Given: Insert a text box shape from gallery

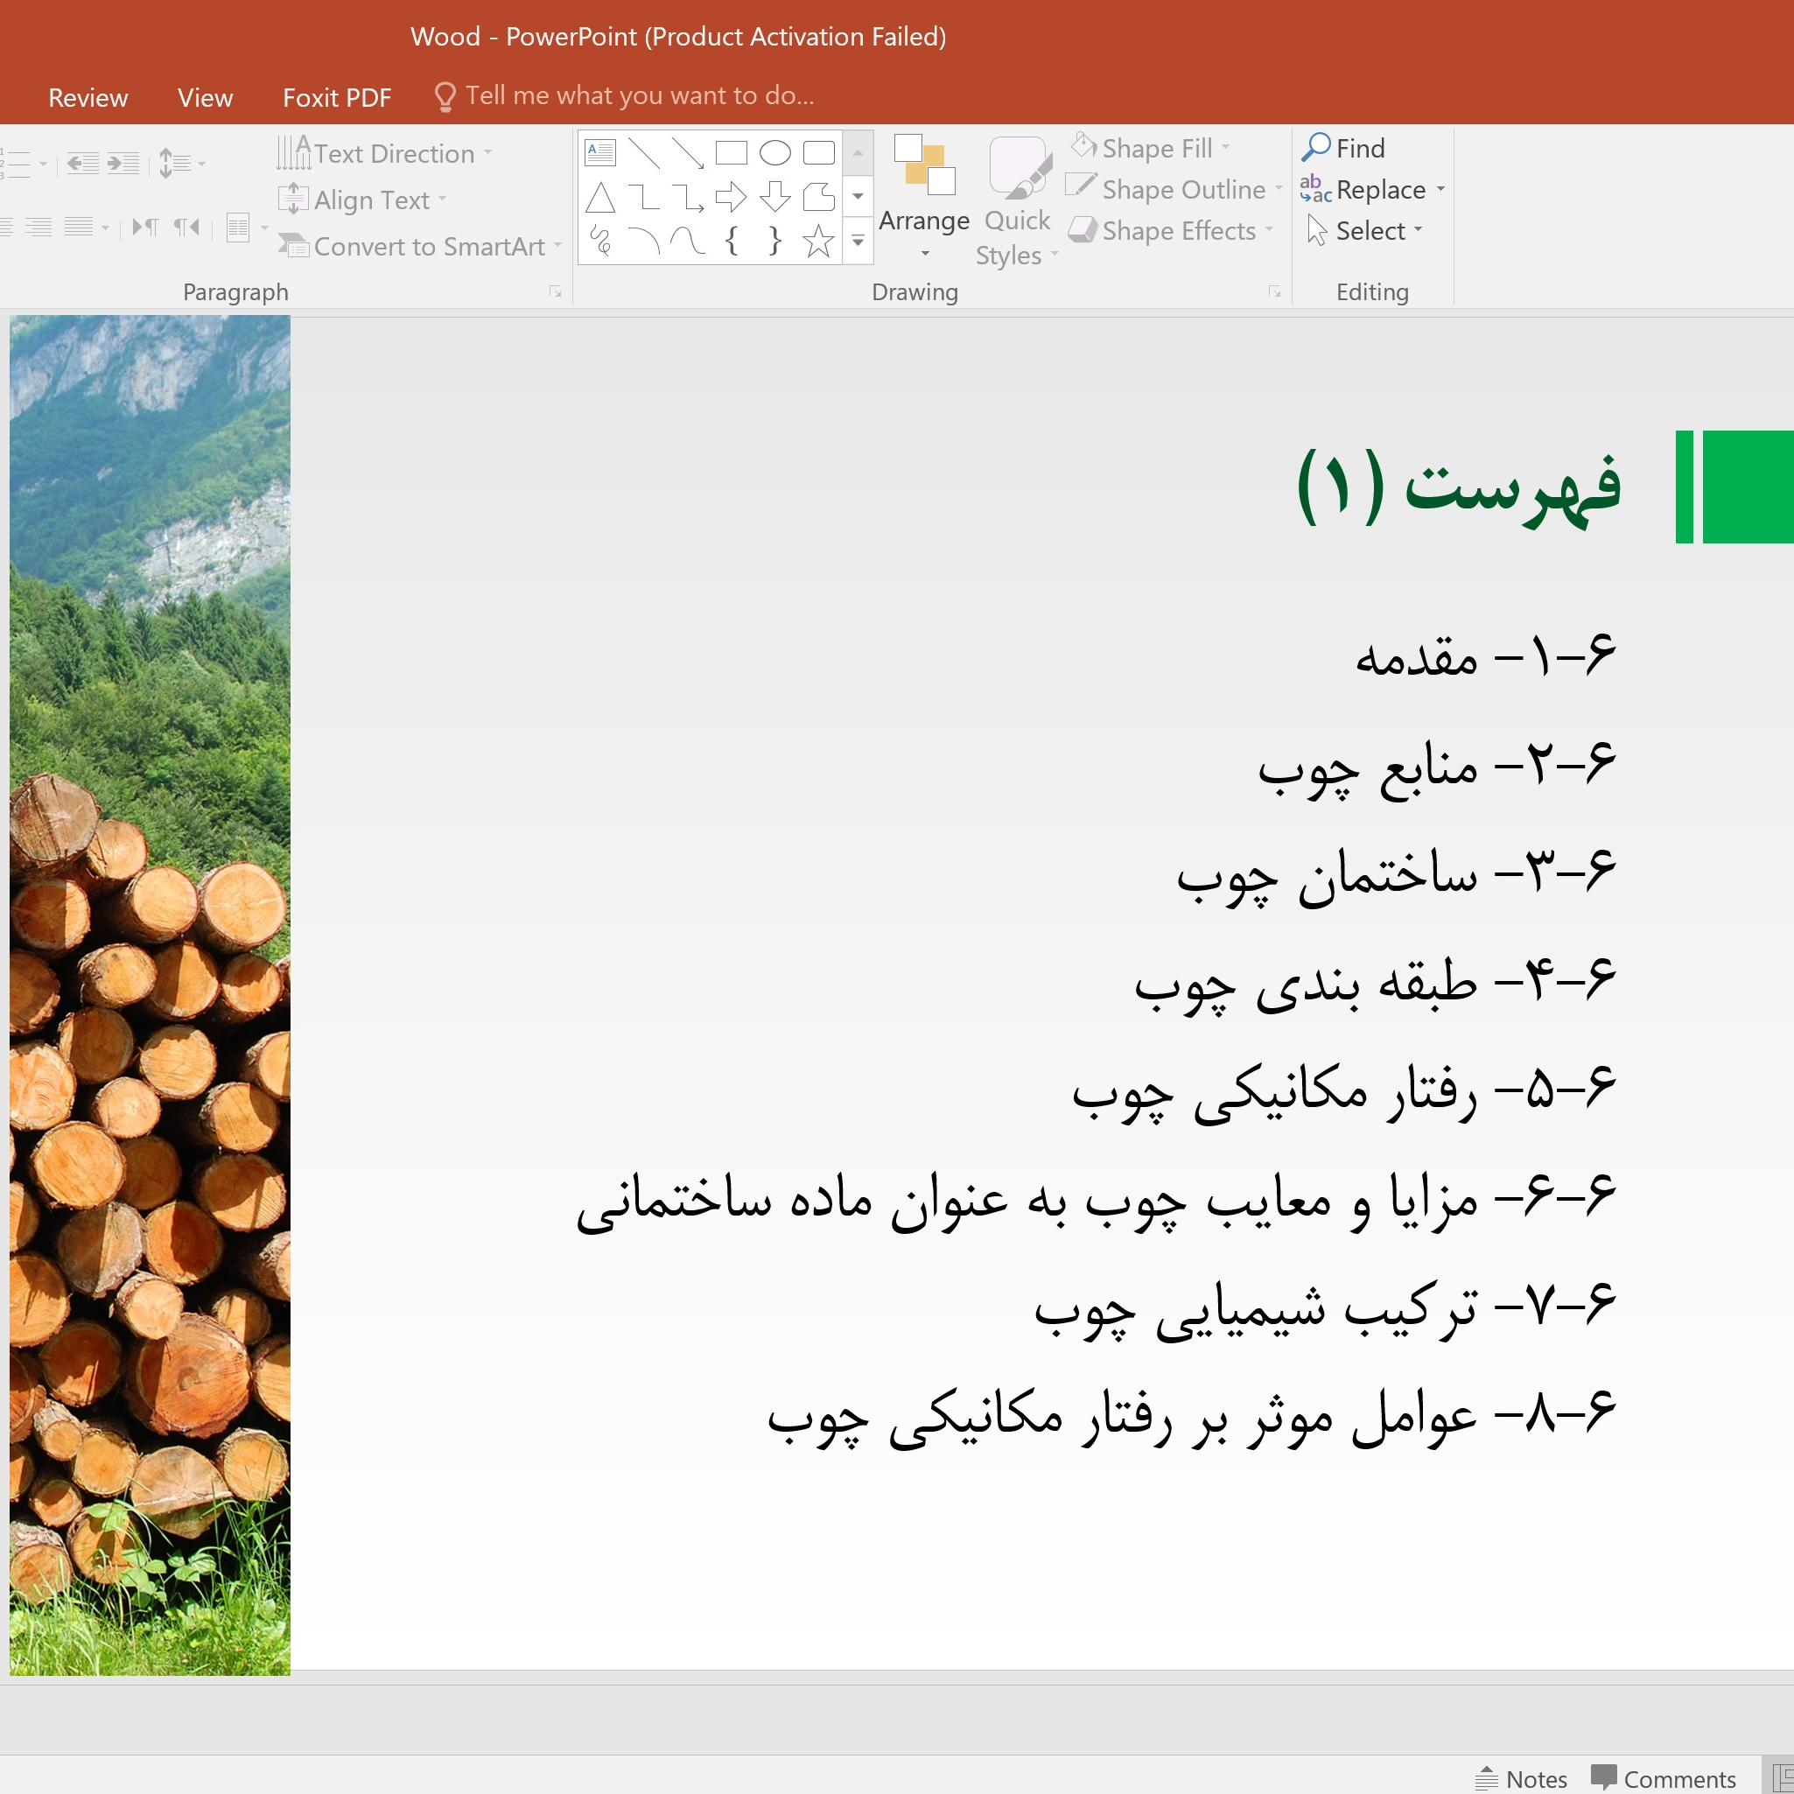Looking at the screenshot, I should point(599,152).
